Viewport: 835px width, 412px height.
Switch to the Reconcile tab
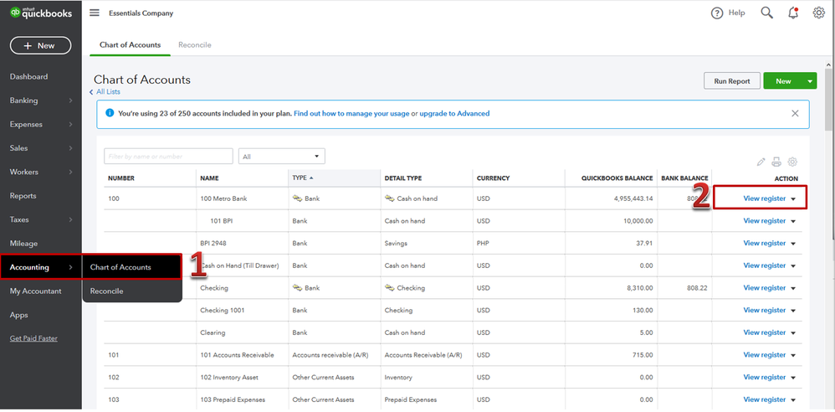[x=195, y=44]
